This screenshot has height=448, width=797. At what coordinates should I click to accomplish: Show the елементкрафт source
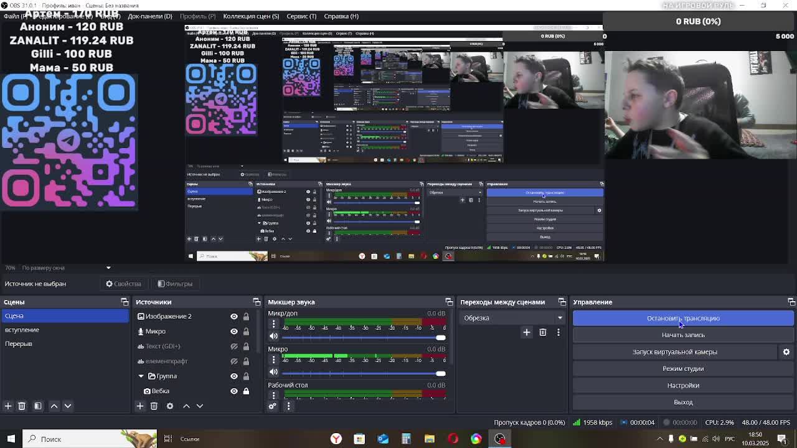pyautogui.click(x=234, y=361)
